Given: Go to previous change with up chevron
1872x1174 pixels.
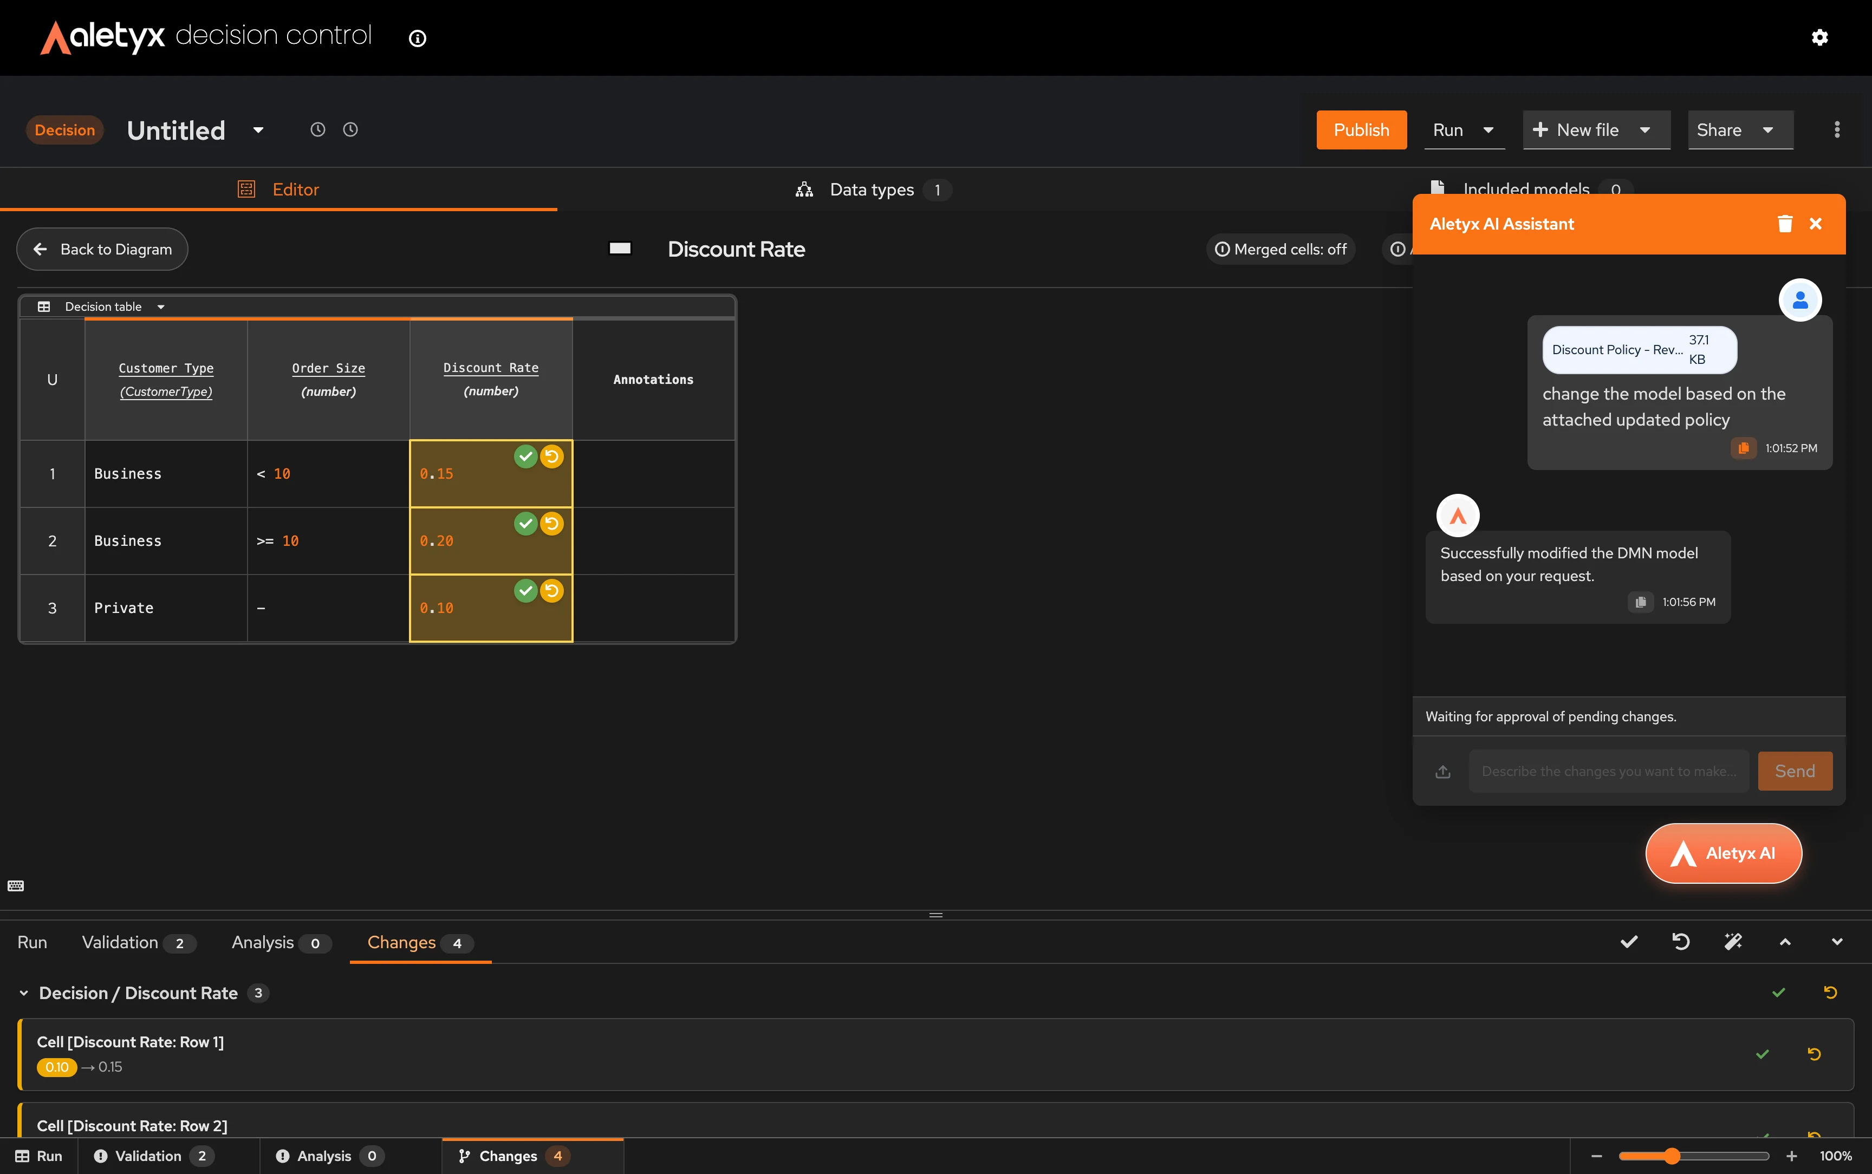Looking at the screenshot, I should pyautogui.click(x=1785, y=942).
